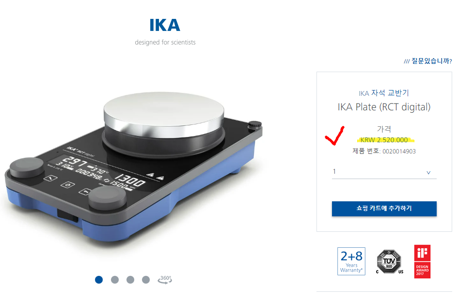Viewport: 458px width, 302px height.
Task: Click the quantity dropdown chevron arrow
Action: click(x=428, y=172)
